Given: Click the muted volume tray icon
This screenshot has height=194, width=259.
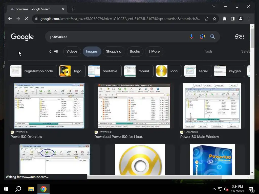Looking at the screenshot, I should point(226,189).
